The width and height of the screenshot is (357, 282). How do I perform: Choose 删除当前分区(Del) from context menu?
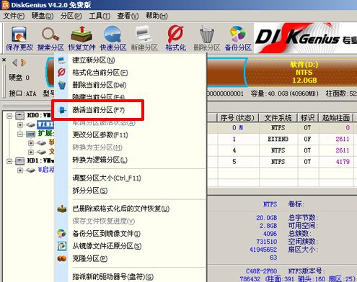(131, 85)
